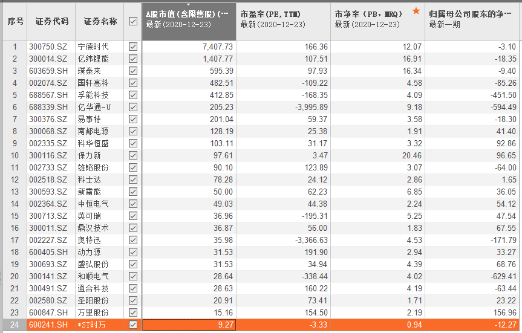Toggle checkbox in 南都电源 row

pyautogui.click(x=133, y=131)
